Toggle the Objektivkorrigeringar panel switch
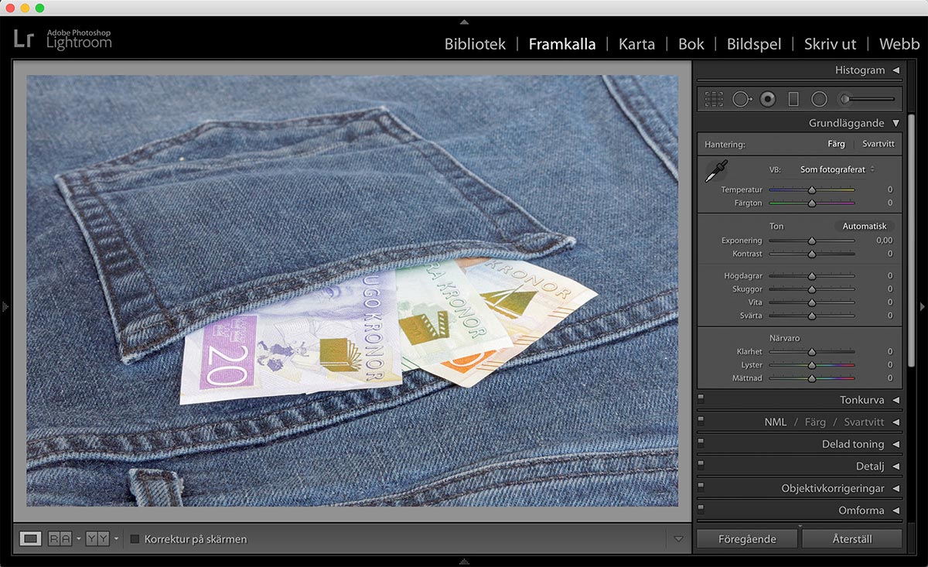This screenshot has height=567, width=928. 701,488
